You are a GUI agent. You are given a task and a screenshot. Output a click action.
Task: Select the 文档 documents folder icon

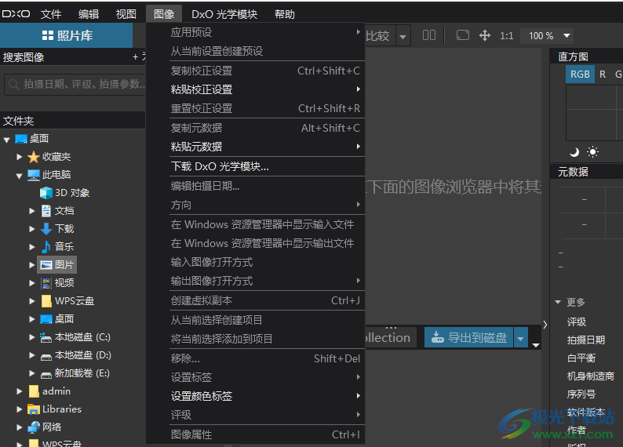(x=46, y=211)
